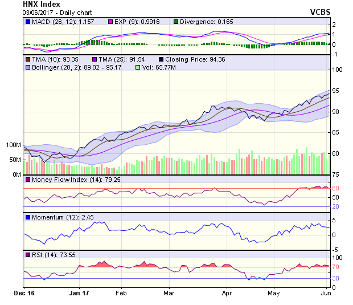Click the Closing Price legend swatch

tap(162, 59)
